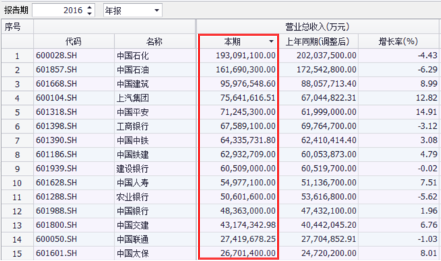Screen dimensions: 441x261
Task: Select stock code 600050.SH
Action: [x=56, y=239]
